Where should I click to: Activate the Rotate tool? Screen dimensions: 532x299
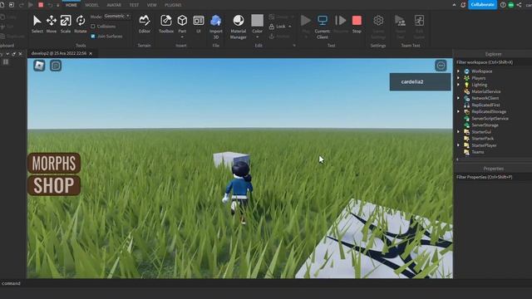(81, 24)
